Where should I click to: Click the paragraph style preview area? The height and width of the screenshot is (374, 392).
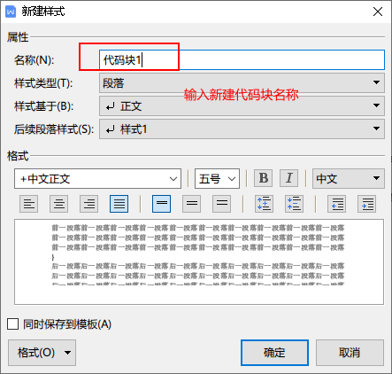click(x=199, y=261)
